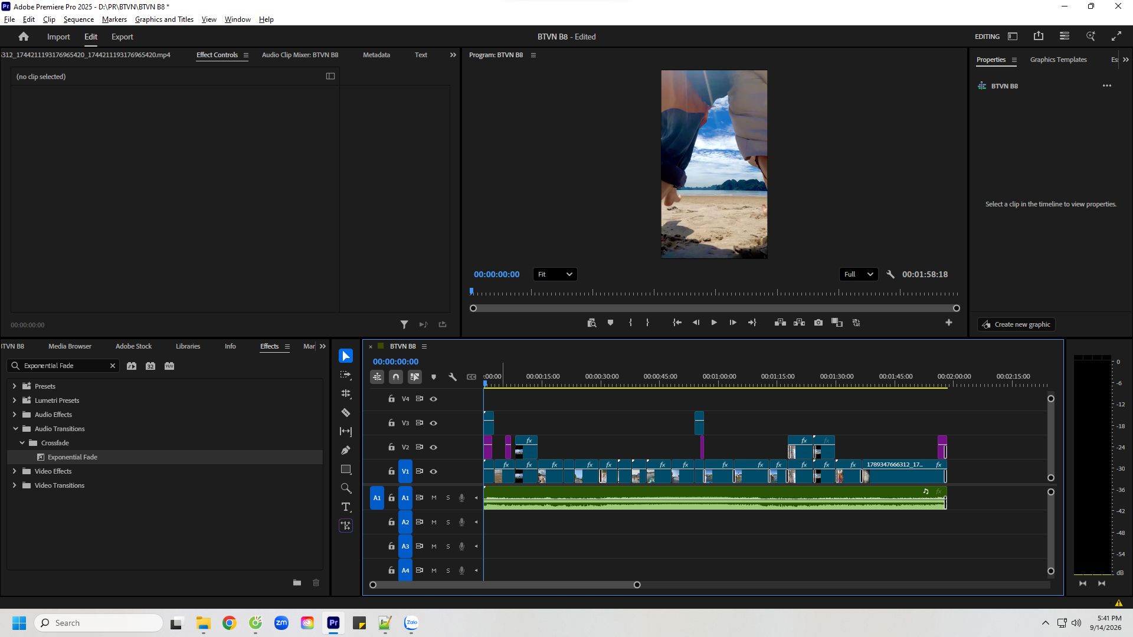Collapse the Audio Transitions folder
The width and height of the screenshot is (1133, 637).
tap(15, 429)
